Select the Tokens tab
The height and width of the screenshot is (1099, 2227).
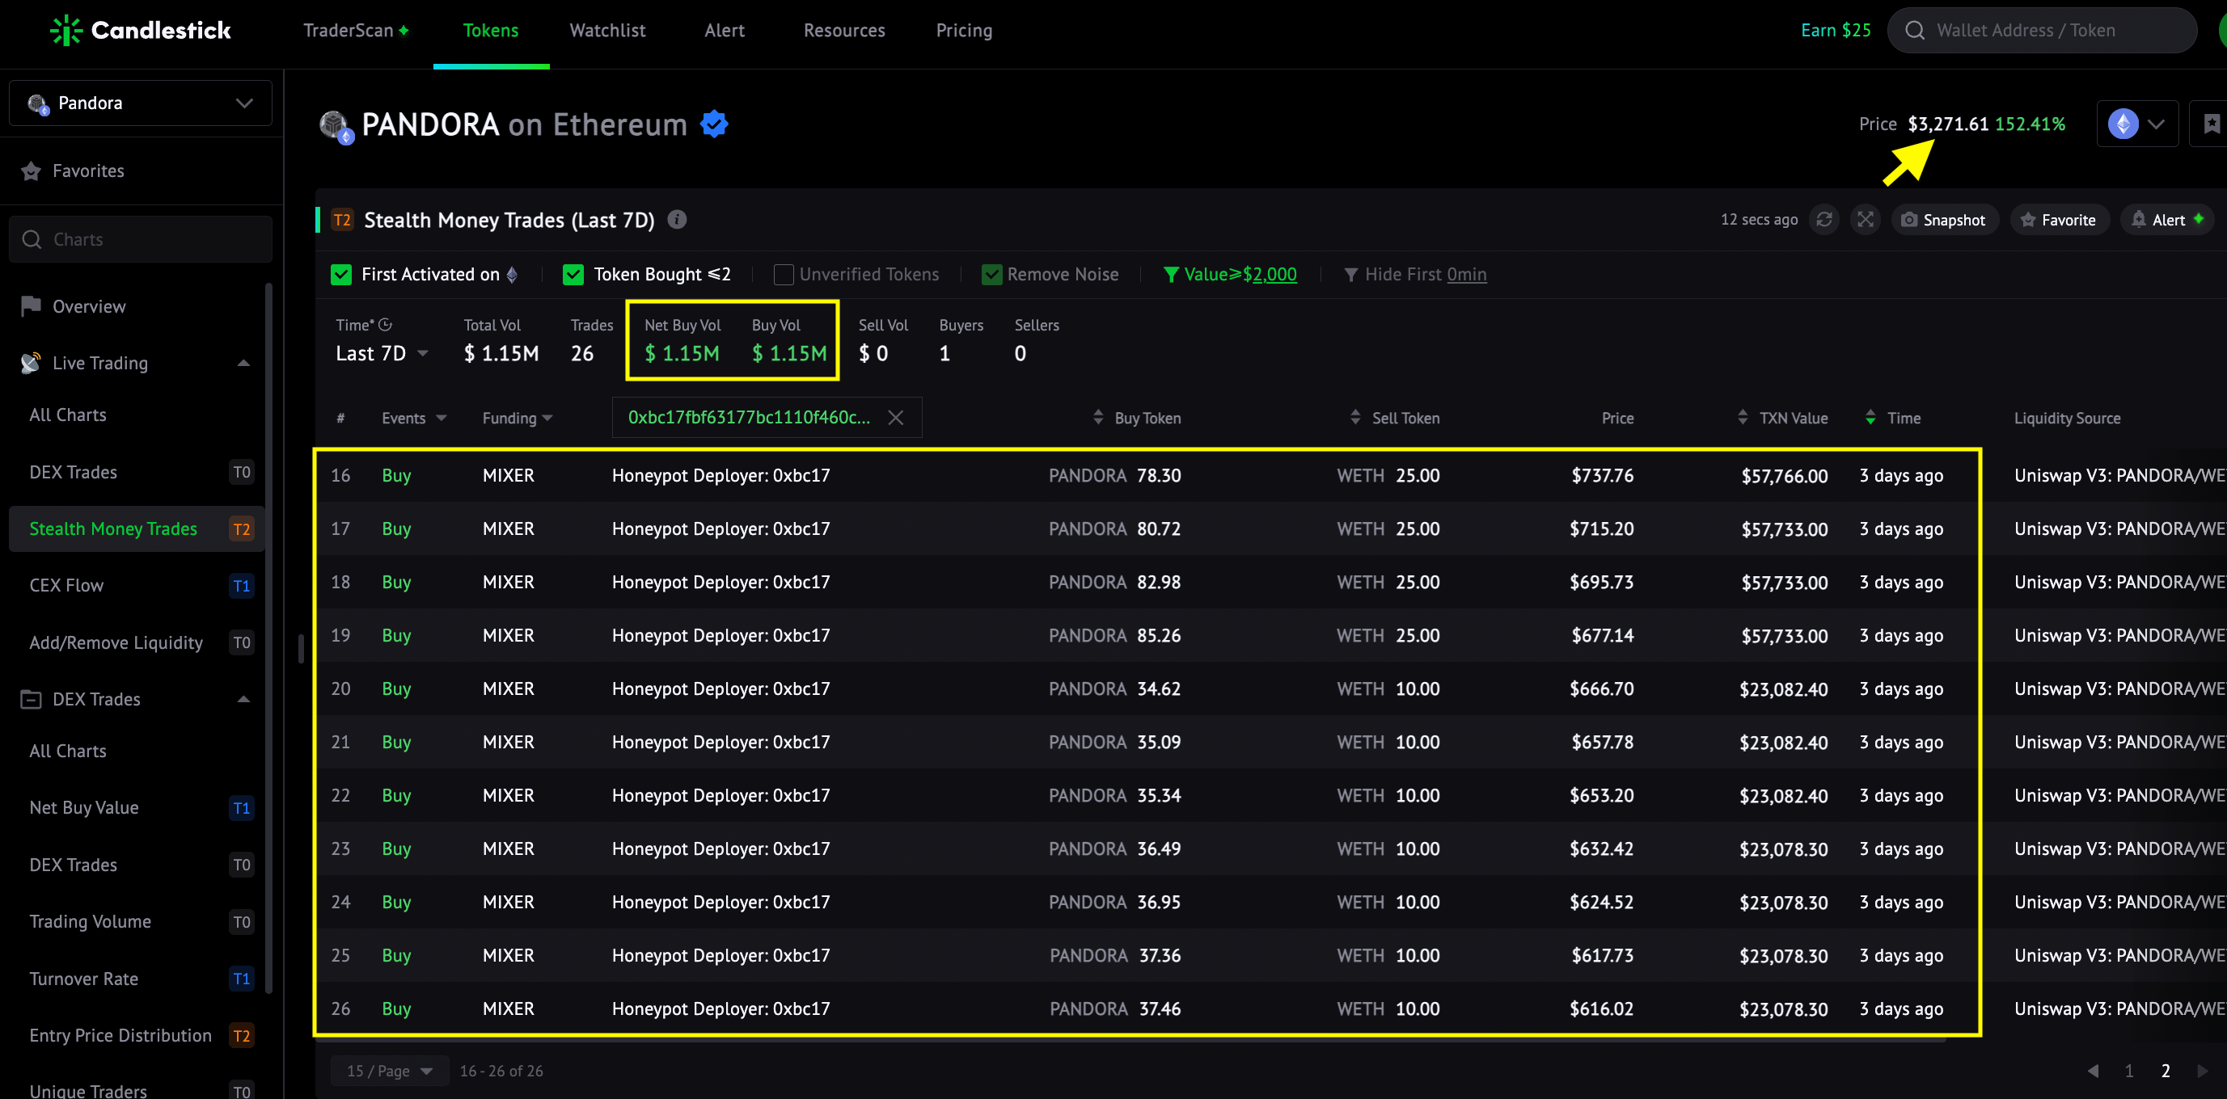click(490, 30)
